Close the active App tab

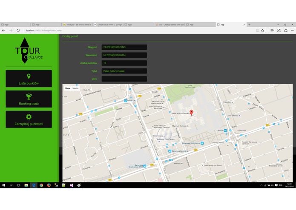click(244, 25)
